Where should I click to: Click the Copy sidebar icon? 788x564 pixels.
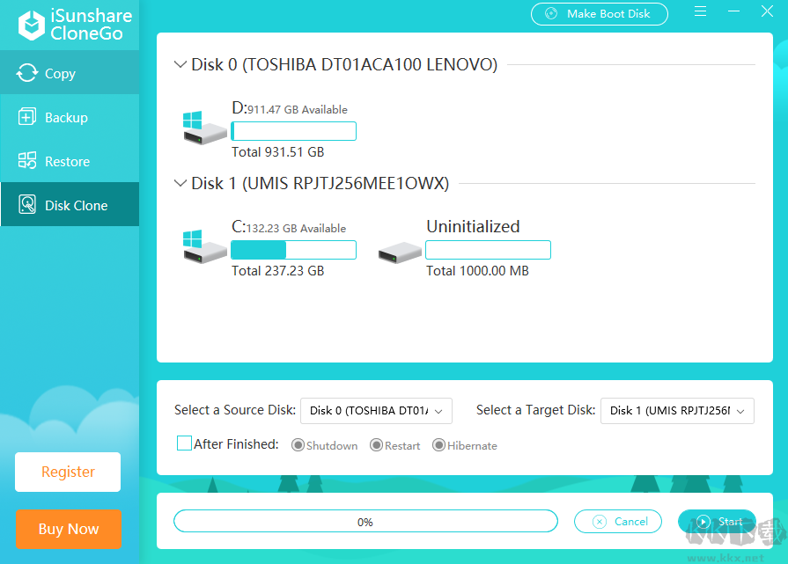pyautogui.click(x=26, y=73)
